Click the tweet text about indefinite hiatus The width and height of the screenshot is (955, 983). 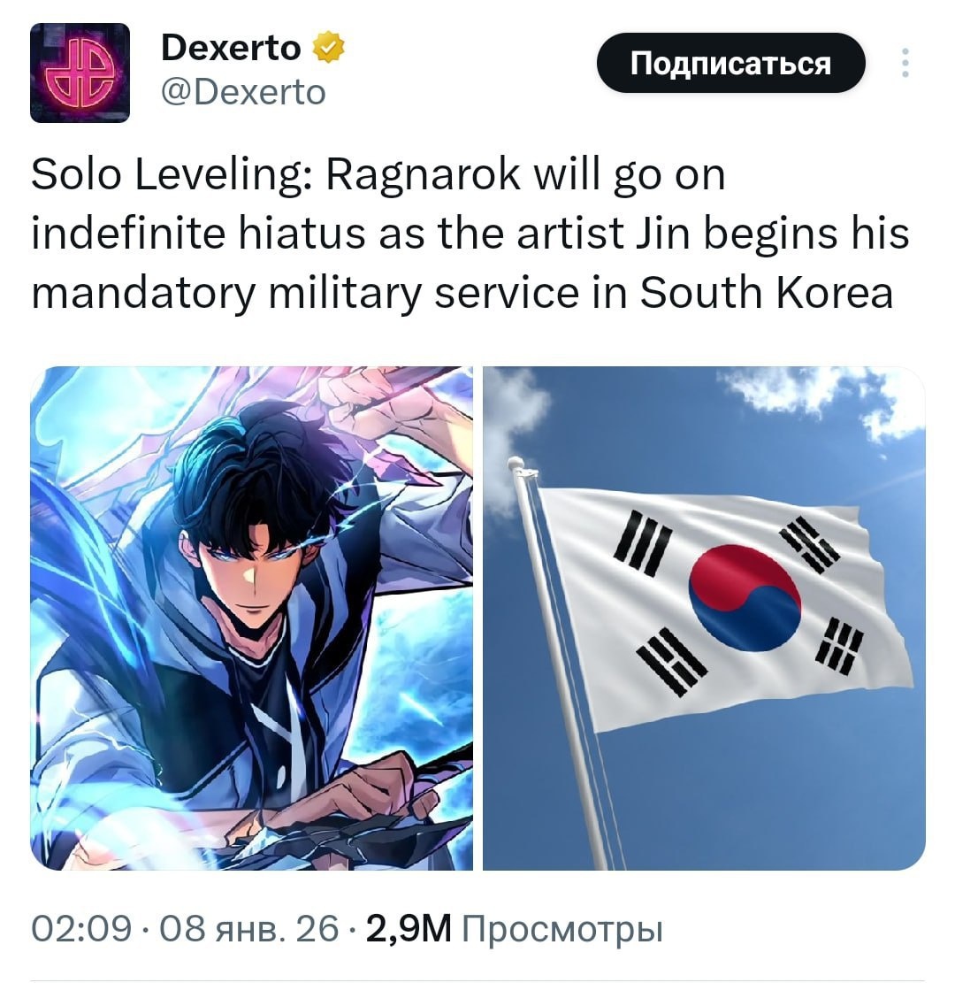click(x=470, y=234)
